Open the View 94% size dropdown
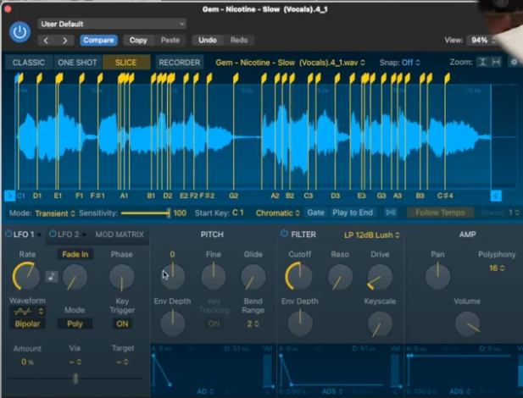Viewport: 523px width, 398px height. (482, 41)
